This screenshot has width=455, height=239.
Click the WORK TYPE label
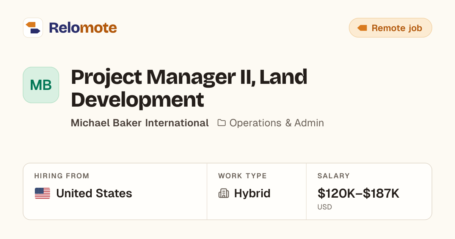click(242, 176)
